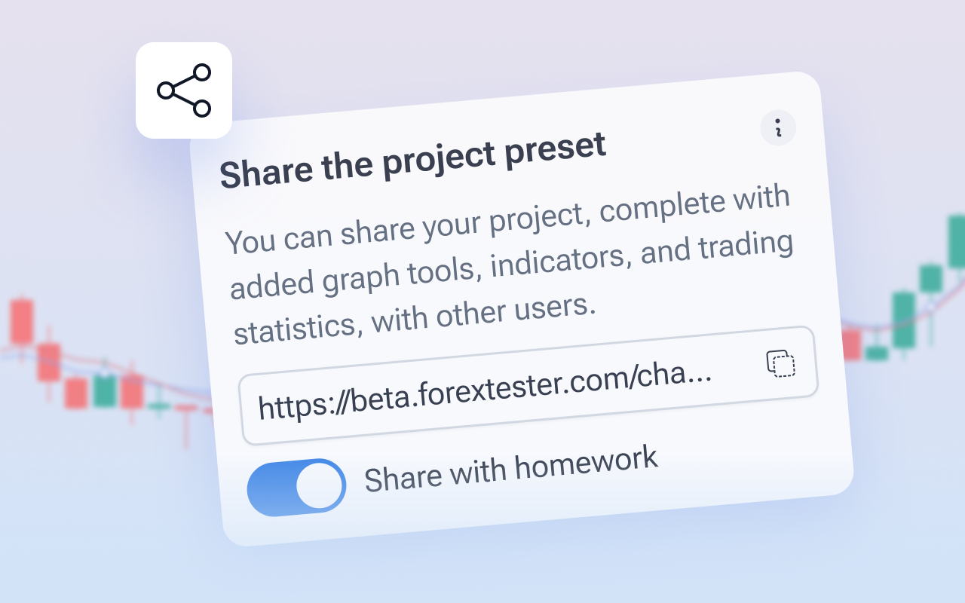Copy the project link with copy icon

click(781, 363)
